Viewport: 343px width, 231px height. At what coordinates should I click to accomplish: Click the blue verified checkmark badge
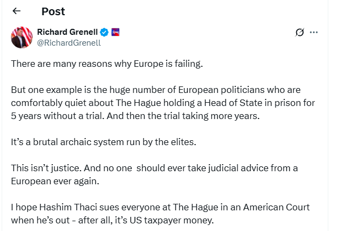click(103, 32)
